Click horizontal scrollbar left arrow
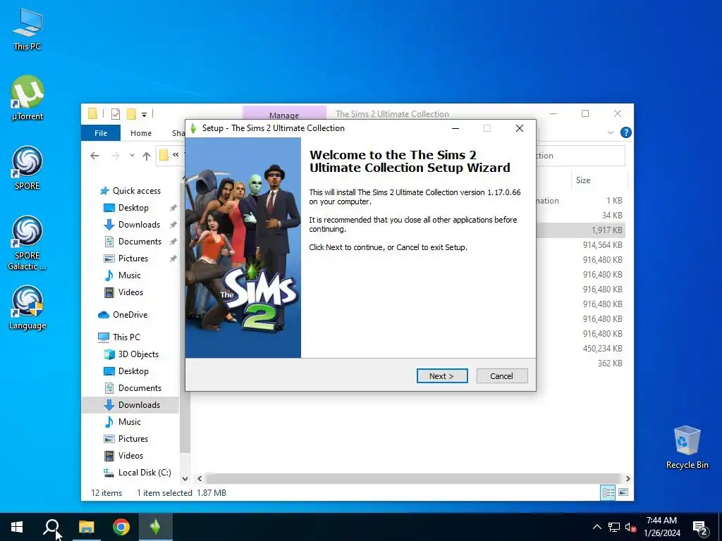The image size is (722, 541). pos(200,478)
